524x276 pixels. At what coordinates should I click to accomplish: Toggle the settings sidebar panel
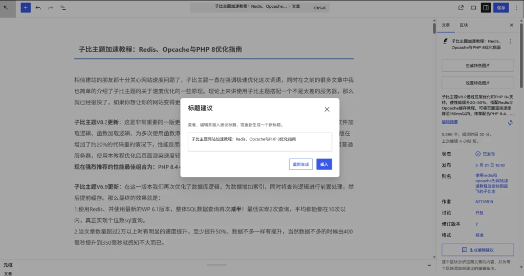486,8
